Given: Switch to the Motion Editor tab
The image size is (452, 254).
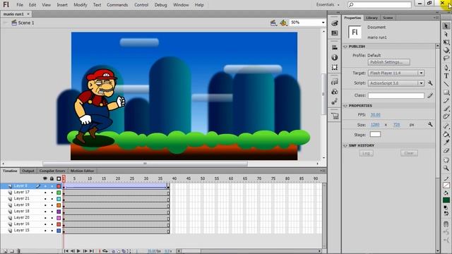Looking at the screenshot, I should tap(82, 171).
